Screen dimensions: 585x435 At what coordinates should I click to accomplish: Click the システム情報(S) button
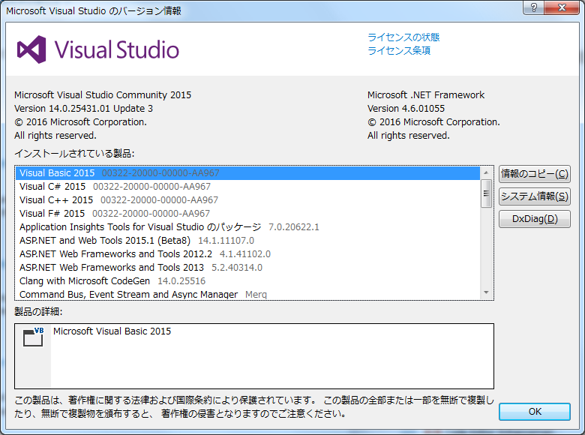tap(534, 196)
